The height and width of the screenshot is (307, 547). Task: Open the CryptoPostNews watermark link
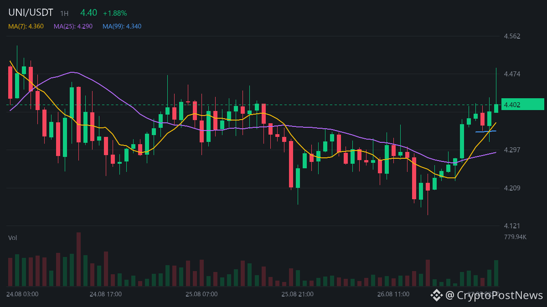click(x=494, y=295)
